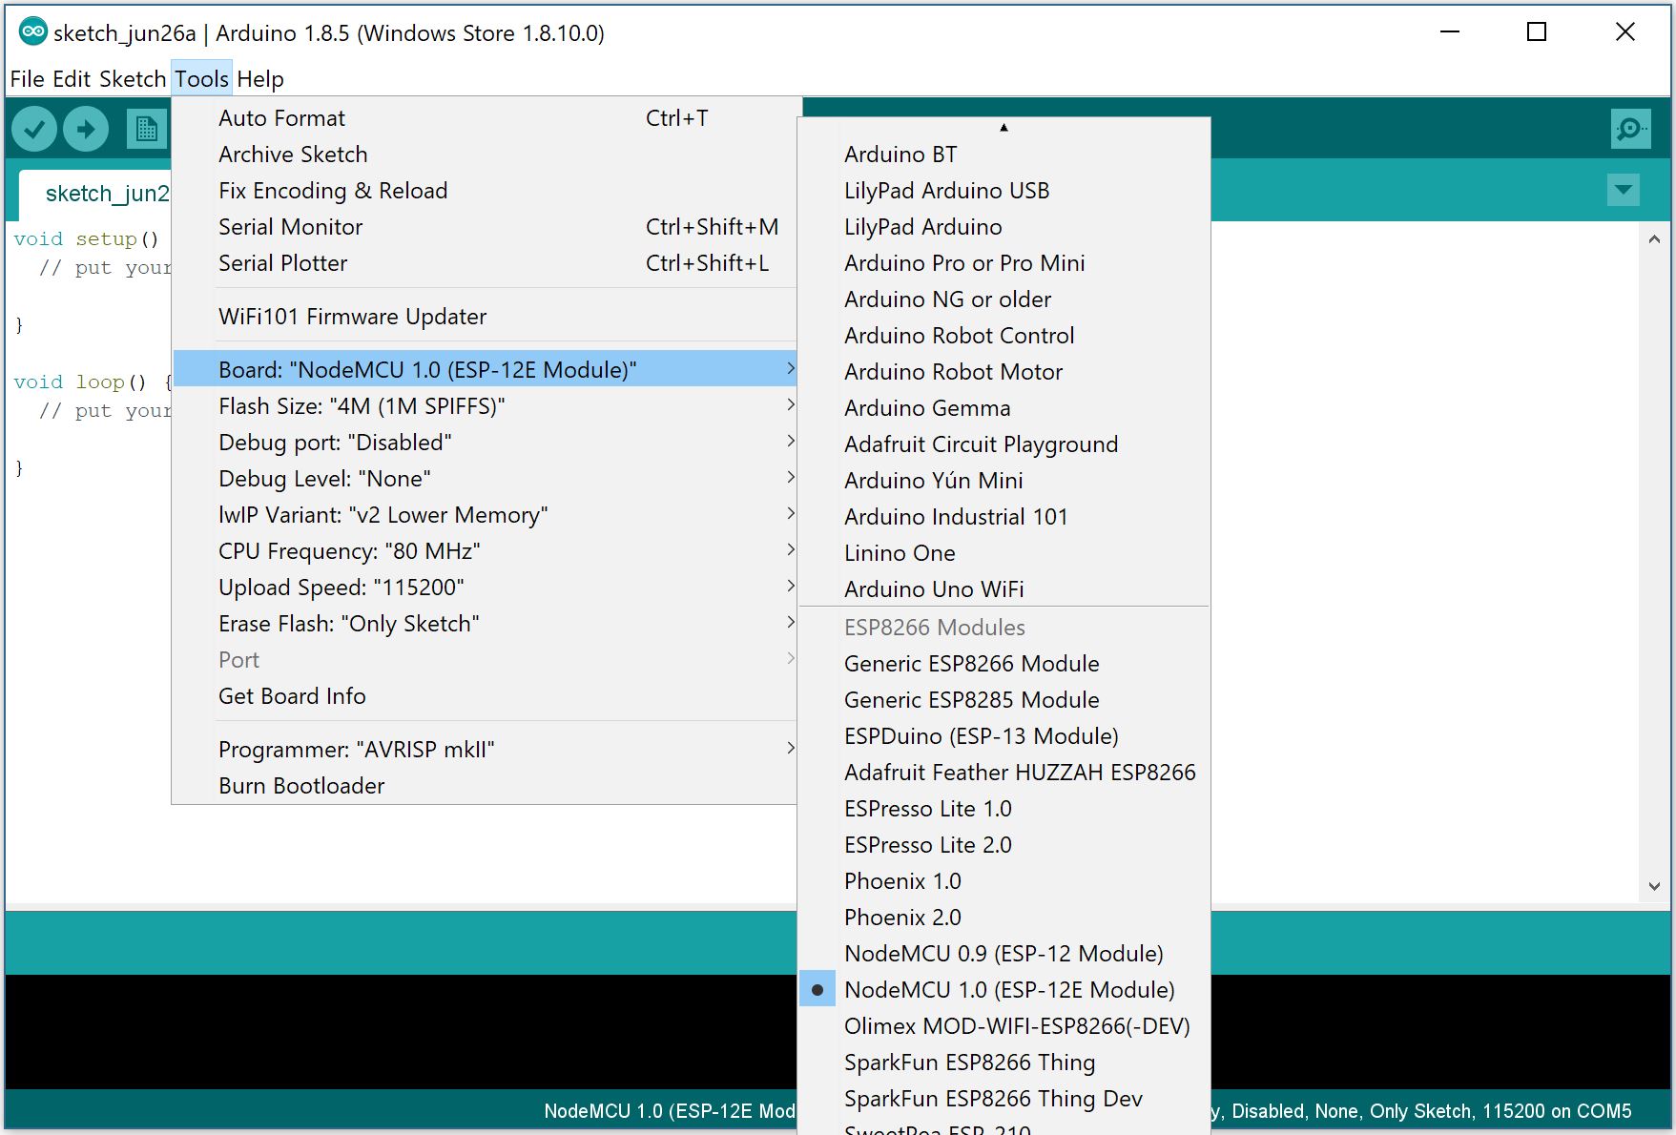The height and width of the screenshot is (1135, 1676).
Task: Open the File menu
Action: click(x=27, y=79)
